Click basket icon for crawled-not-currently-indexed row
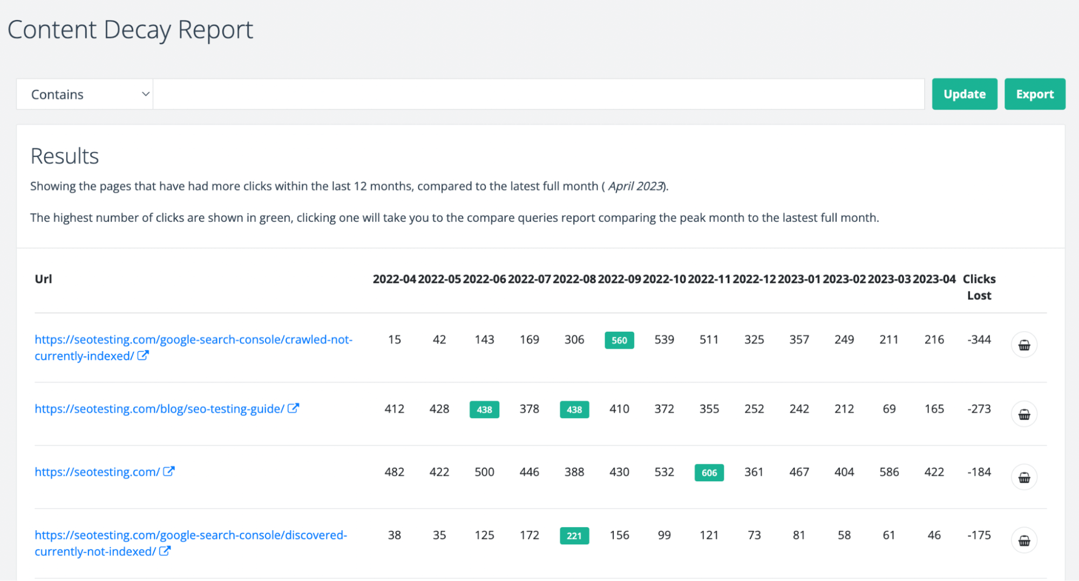 click(x=1024, y=345)
